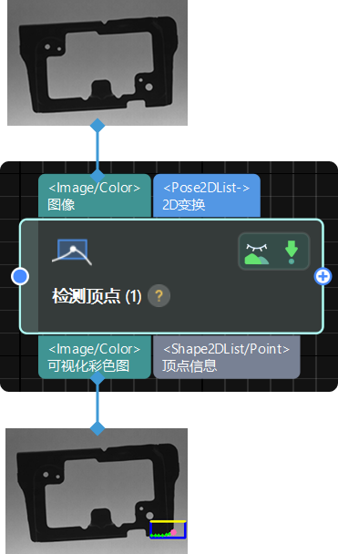Select the 图像 Image/Color input port
Screen dimensions: 338x554
(95, 195)
